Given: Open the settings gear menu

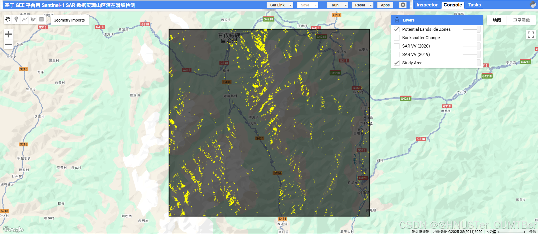Looking at the screenshot, I should point(403,5).
